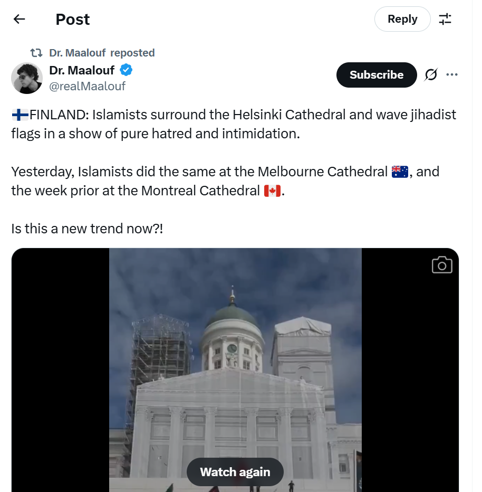The height and width of the screenshot is (492, 482).
Task: Click the repost arrows icon
Action: point(36,53)
